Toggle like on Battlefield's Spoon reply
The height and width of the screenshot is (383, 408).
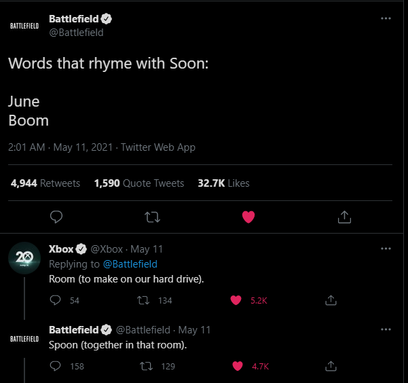(x=238, y=366)
